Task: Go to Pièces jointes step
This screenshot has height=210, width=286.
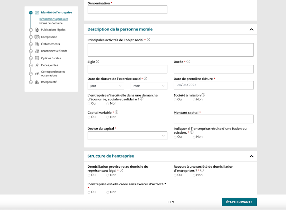Action: [49, 65]
